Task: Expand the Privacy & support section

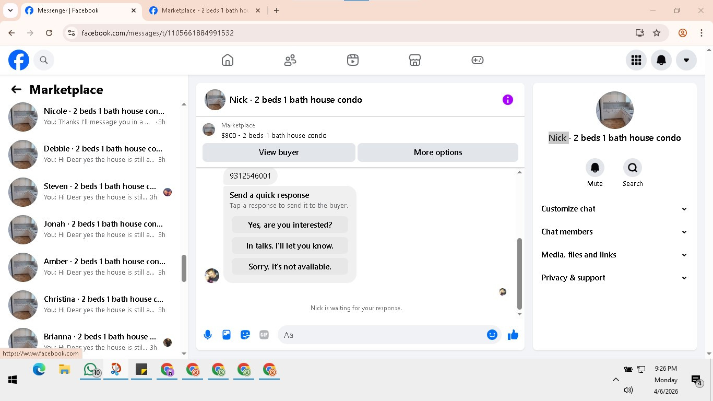Action: (615, 278)
